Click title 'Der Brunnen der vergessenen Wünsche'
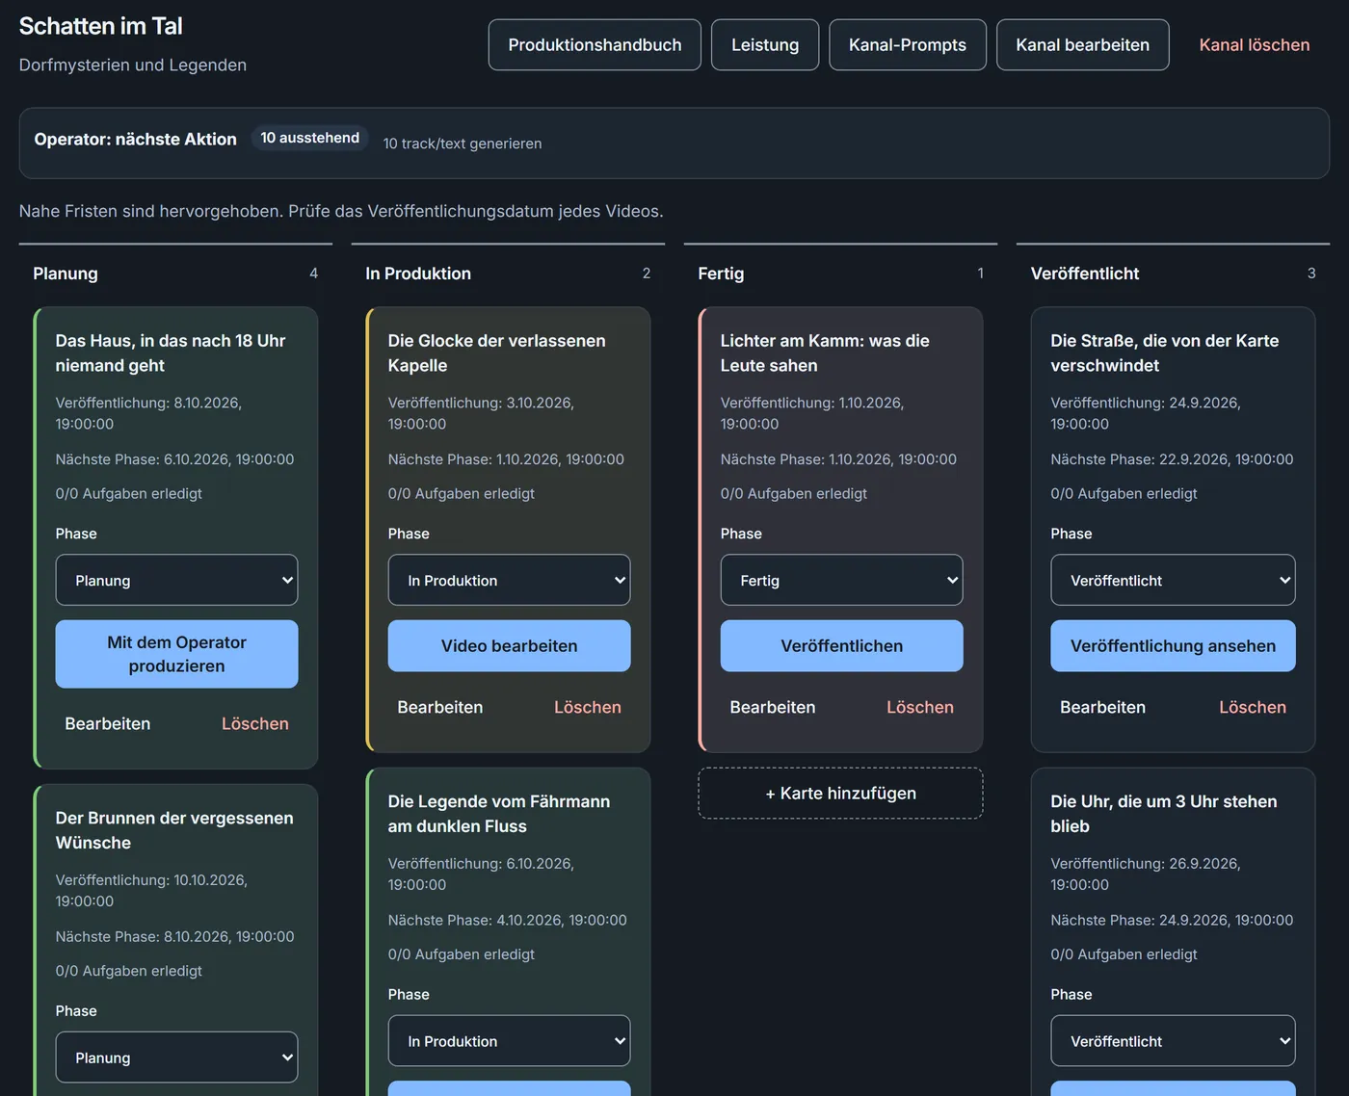This screenshot has width=1349, height=1096. click(174, 830)
